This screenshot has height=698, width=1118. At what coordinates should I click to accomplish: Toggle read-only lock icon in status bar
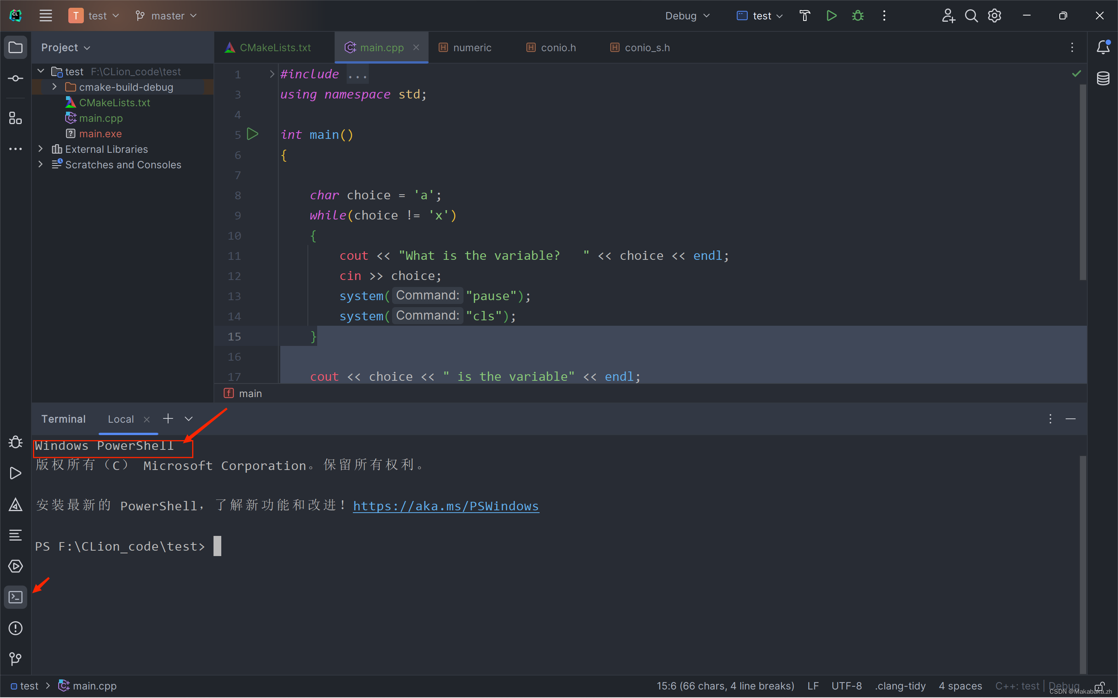[1099, 686]
